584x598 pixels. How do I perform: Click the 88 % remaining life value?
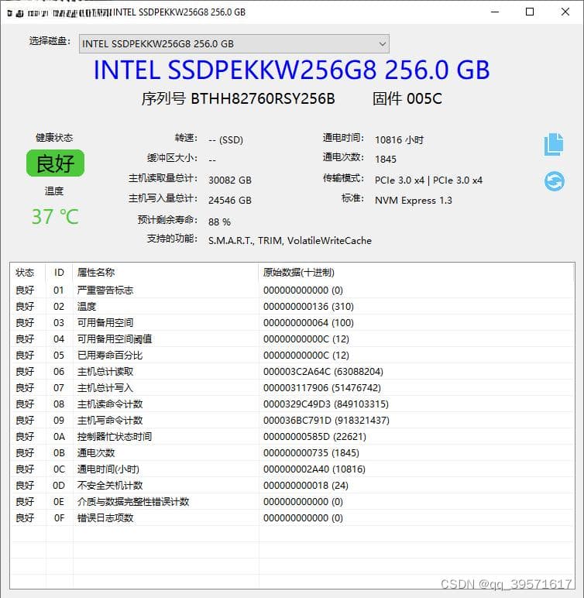coord(219,222)
